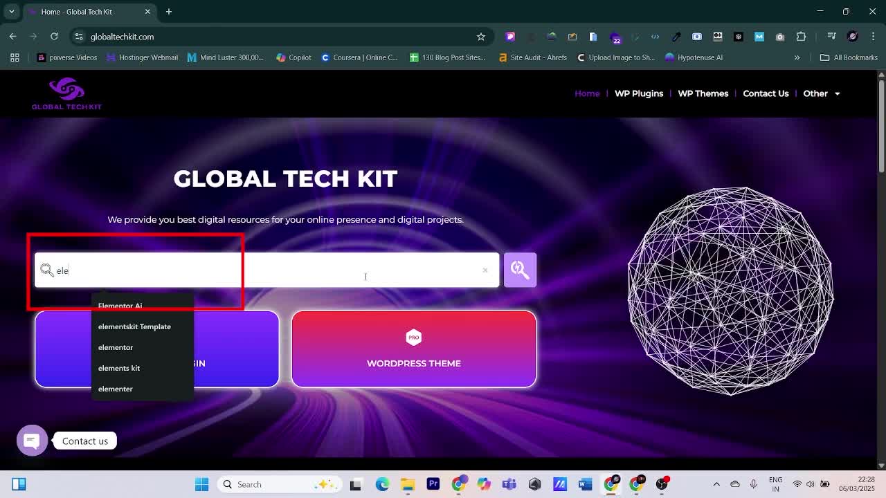886x498 pixels.
Task: Go to the Home nav item
Action: click(x=587, y=93)
